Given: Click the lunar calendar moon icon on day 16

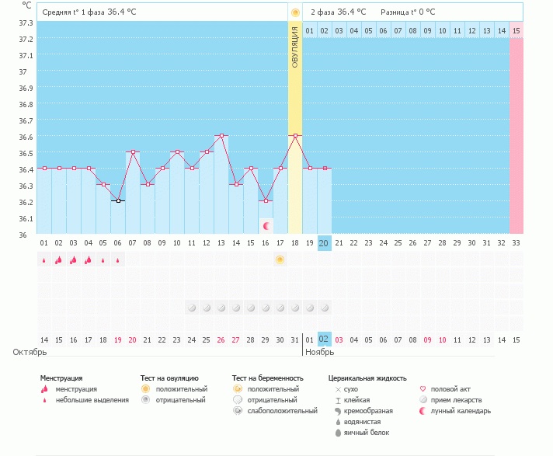Looking at the screenshot, I should (x=266, y=225).
